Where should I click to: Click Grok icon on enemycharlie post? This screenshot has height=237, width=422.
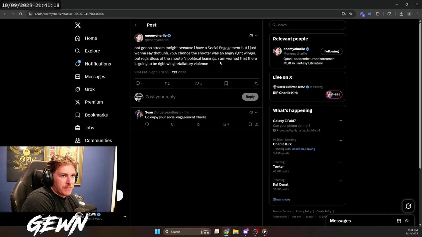point(251,36)
